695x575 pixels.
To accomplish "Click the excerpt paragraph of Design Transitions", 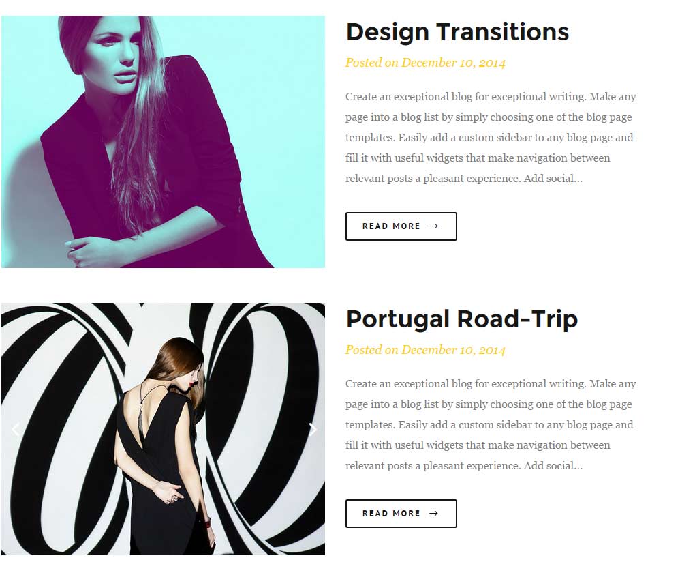I will [x=491, y=138].
